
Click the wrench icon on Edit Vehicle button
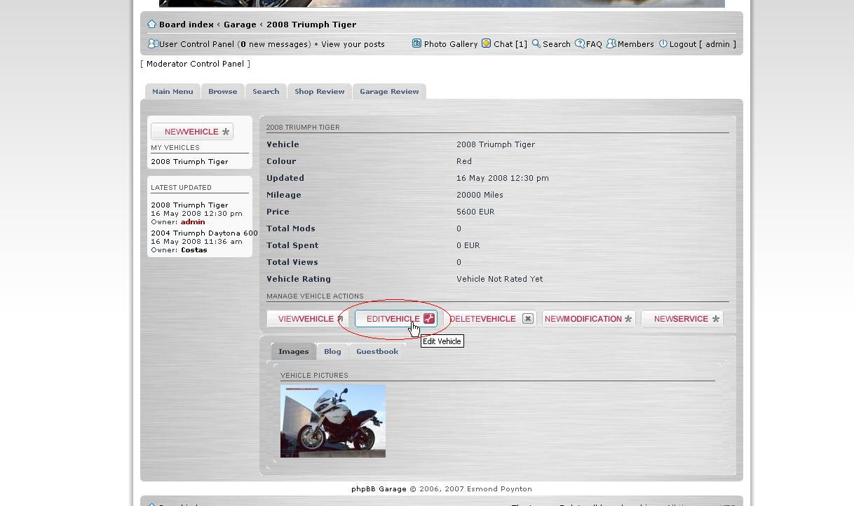[x=429, y=319]
